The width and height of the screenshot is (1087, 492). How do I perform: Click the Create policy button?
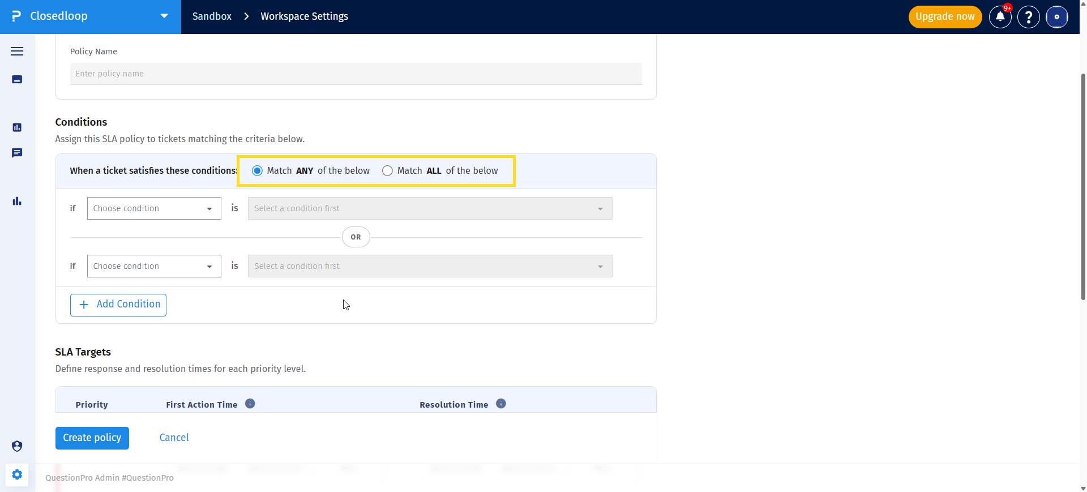(x=92, y=438)
